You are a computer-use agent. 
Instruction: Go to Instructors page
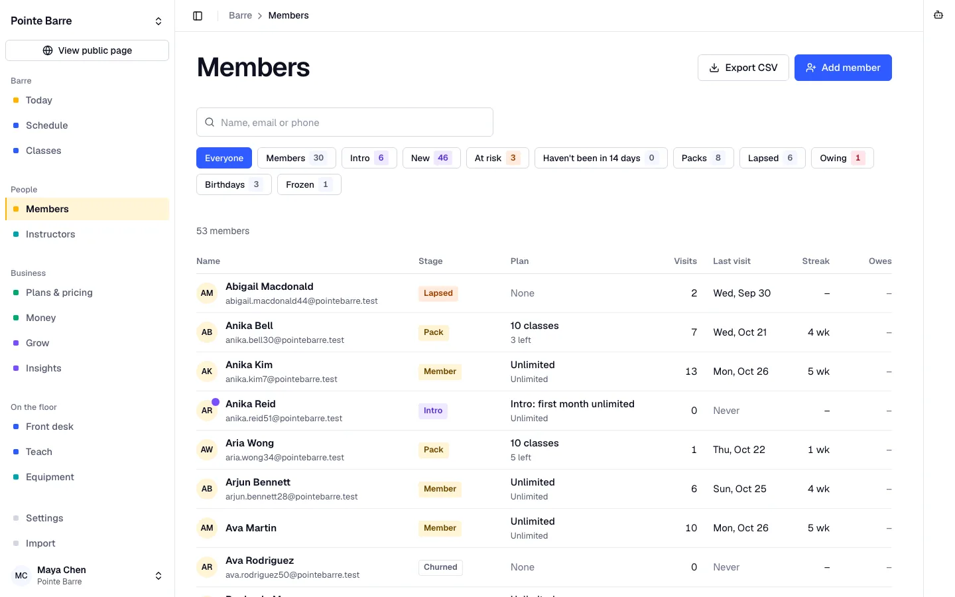pyautogui.click(x=87, y=234)
